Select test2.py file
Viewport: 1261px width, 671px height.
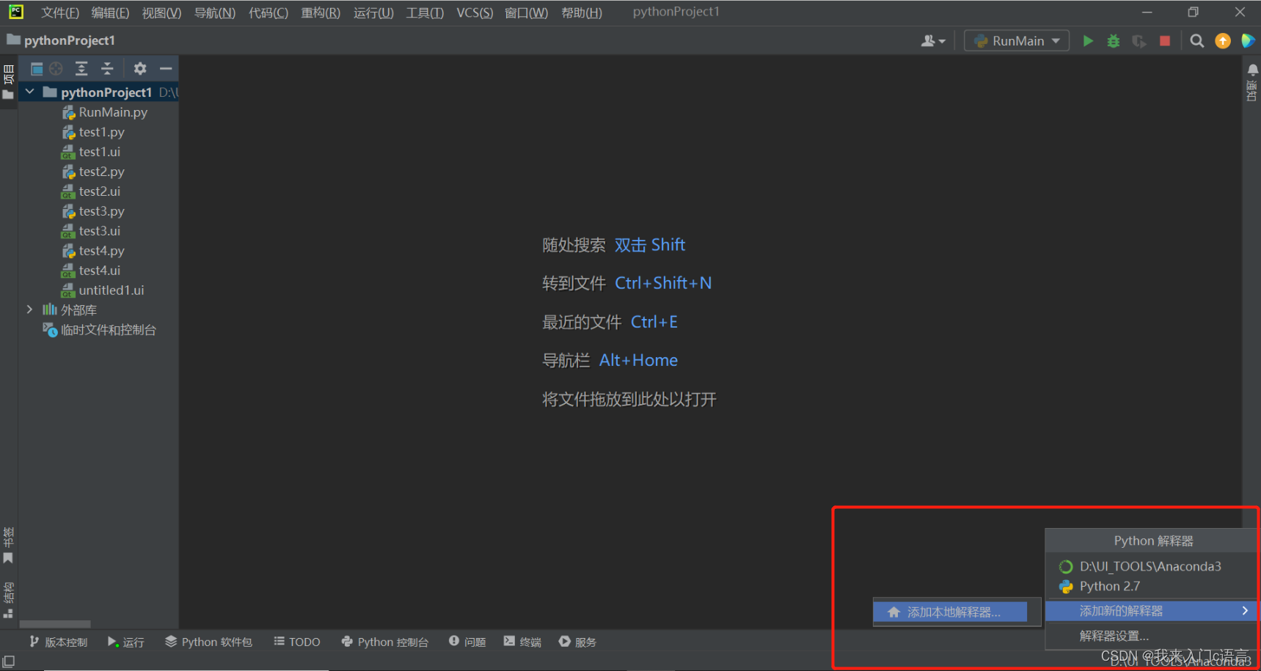(x=93, y=172)
